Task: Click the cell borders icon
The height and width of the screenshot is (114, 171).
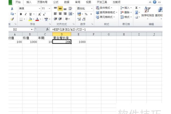Action: [x=21, y=19]
